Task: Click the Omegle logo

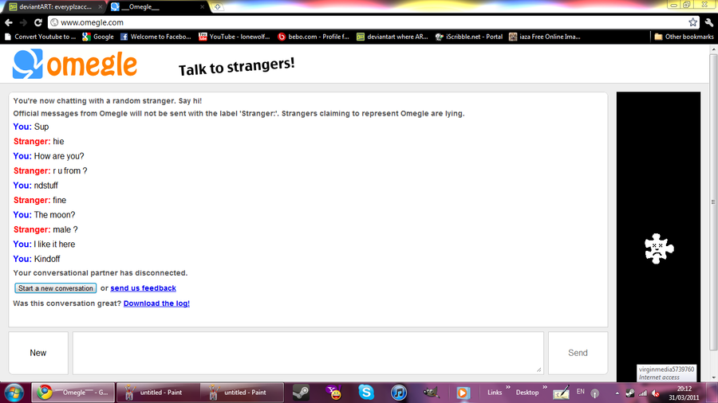Action: tap(75, 64)
